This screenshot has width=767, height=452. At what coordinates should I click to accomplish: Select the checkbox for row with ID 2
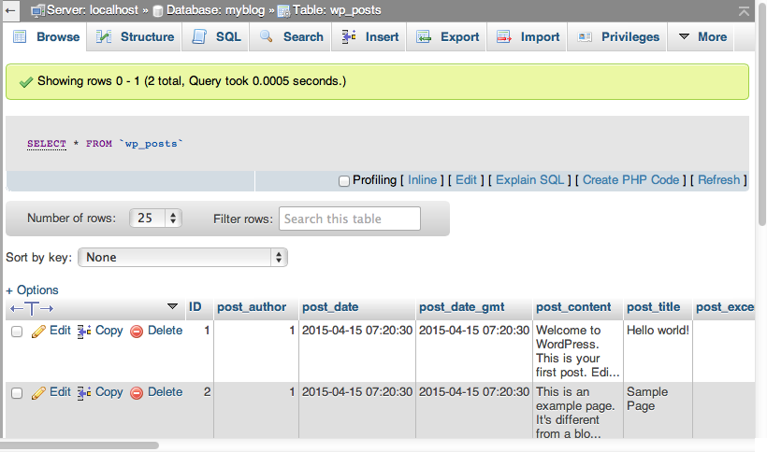[x=17, y=394]
